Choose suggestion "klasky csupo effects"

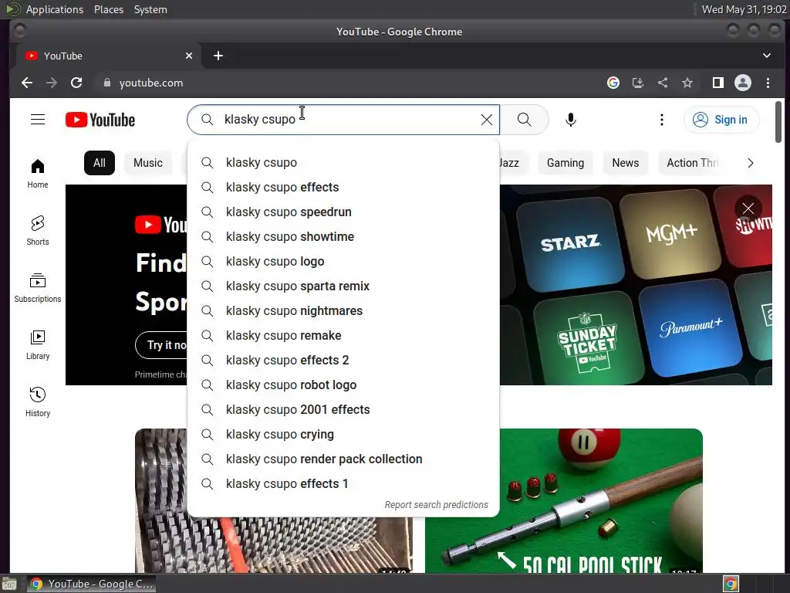tap(343, 187)
